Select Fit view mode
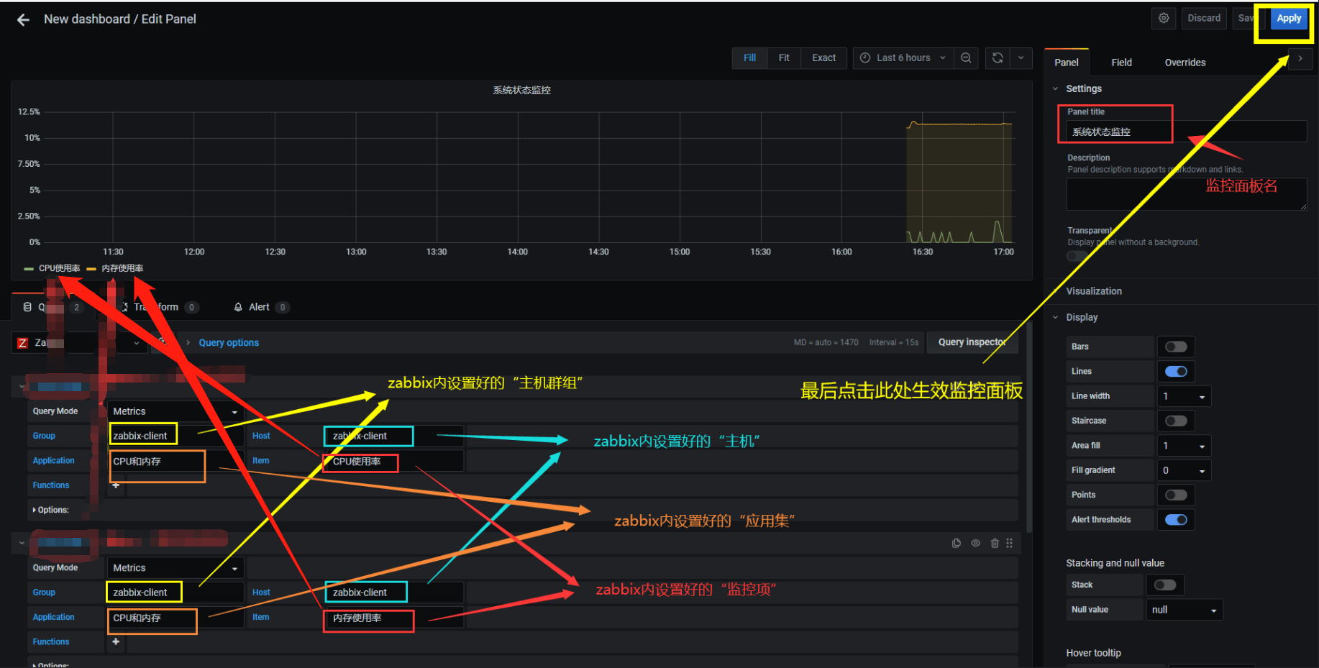This screenshot has width=1319, height=668. click(x=784, y=58)
